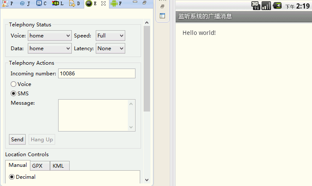Select the Decimal radio button
Image resolution: width=312 pixels, height=186 pixels.
coord(12,177)
